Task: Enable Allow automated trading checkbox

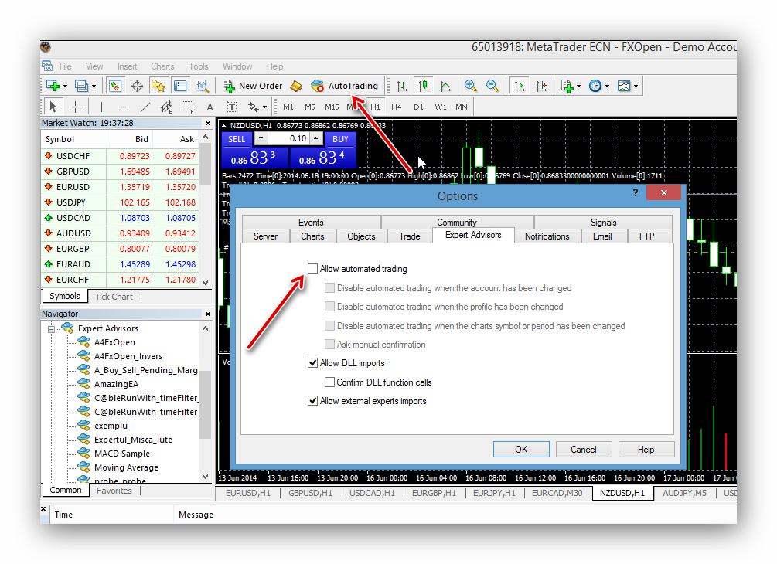Action: (x=312, y=268)
